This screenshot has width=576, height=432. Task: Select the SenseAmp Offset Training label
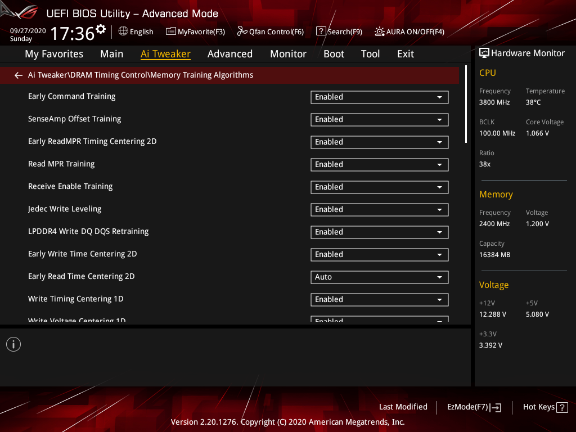(75, 119)
